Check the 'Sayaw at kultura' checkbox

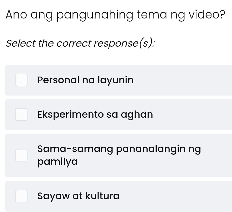(21, 196)
